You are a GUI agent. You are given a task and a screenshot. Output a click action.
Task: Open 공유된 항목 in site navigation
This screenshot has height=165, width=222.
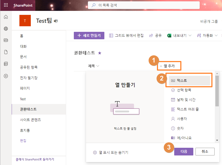click(29, 67)
